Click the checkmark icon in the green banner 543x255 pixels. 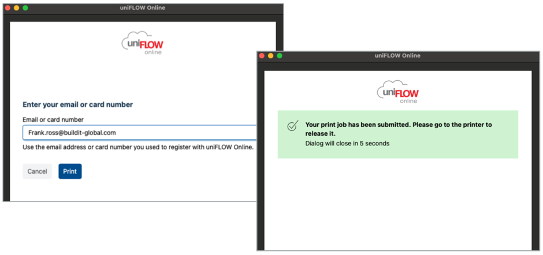pos(293,126)
